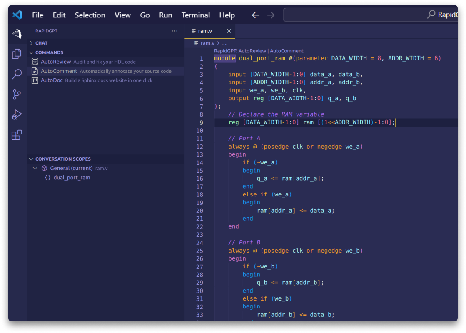This screenshot has width=466, height=333.
Task: Click the VS Code logo icon
Action: point(17,15)
